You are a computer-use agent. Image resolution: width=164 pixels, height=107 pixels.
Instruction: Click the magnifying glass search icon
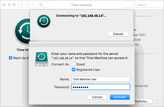pos(134,5)
